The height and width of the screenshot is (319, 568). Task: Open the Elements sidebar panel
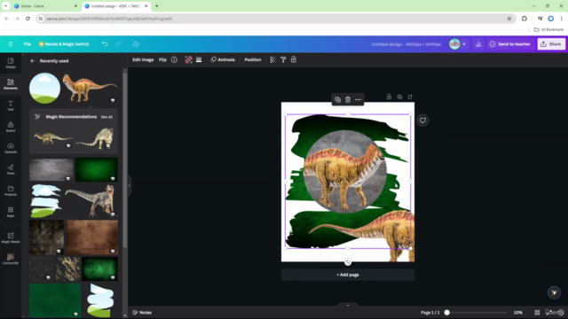pyautogui.click(x=11, y=84)
